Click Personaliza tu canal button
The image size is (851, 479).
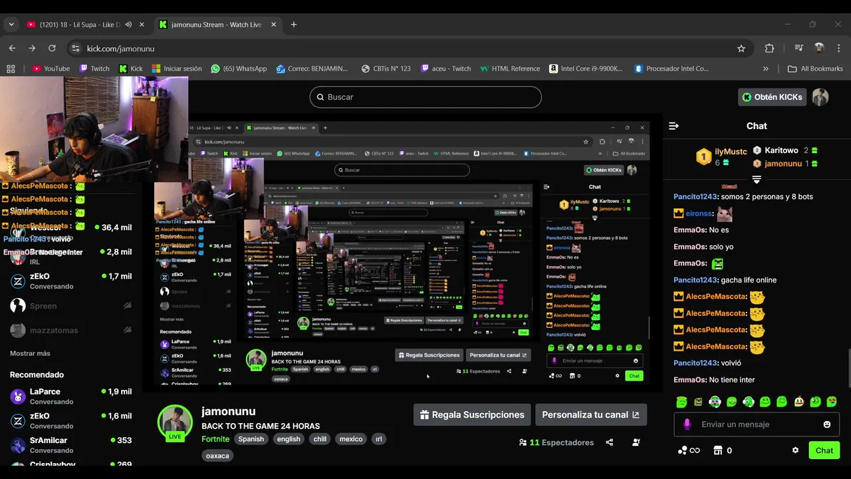[x=591, y=414]
